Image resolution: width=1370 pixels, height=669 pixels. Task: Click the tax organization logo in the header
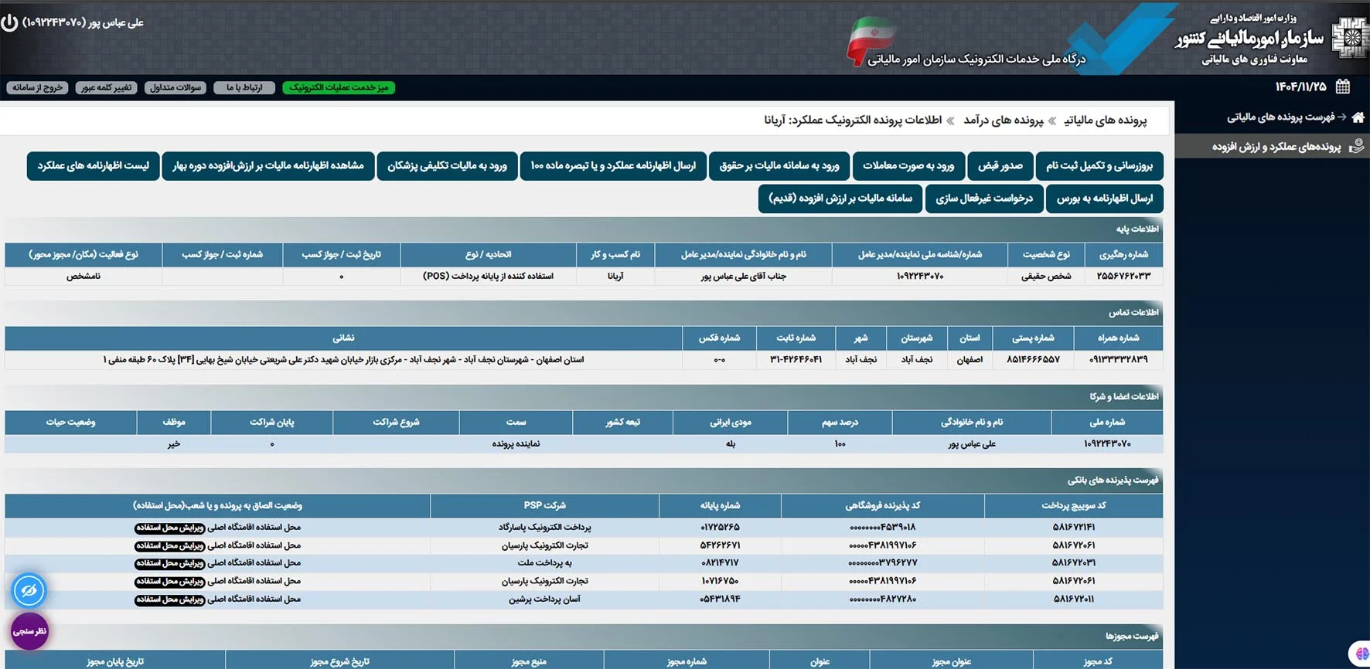pyautogui.click(x=1349, y=37)
